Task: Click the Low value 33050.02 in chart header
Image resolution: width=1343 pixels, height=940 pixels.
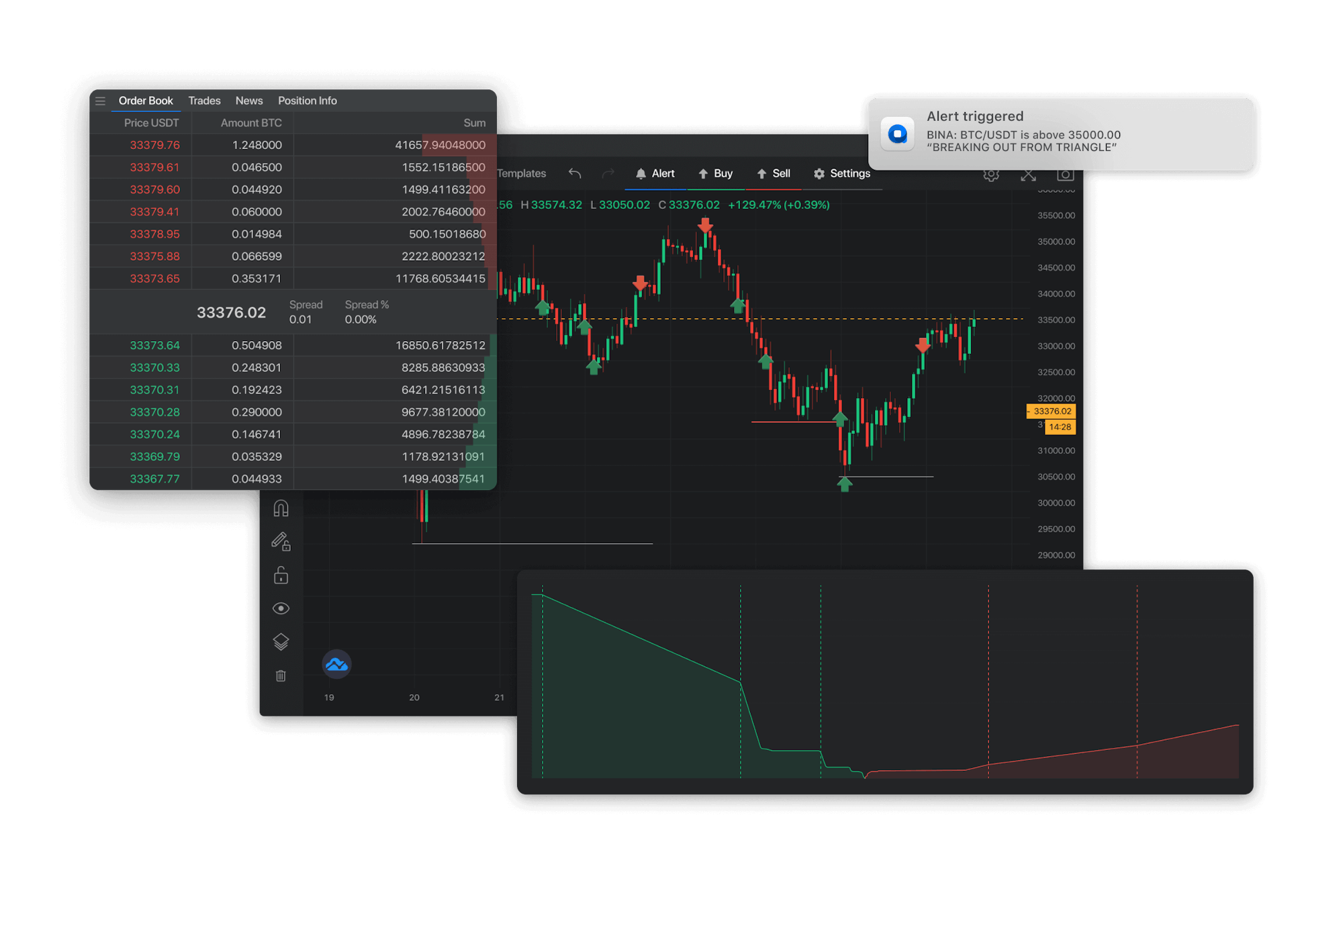Action: pyautogui.click(x=624, y=205)
